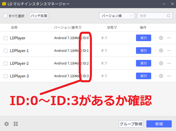The image size is (176, 131).
Task: Open more options for LDPlayer row
Action: coord(169,38)
